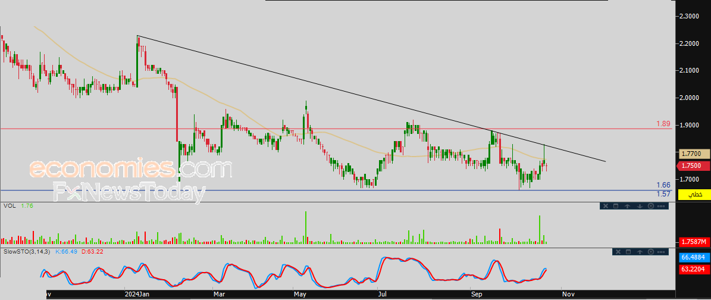Image resolution: width=711 pixels, height=300 pixels.
Task: Click the 1.7587M volume value tag
Action: click(694, 241)
